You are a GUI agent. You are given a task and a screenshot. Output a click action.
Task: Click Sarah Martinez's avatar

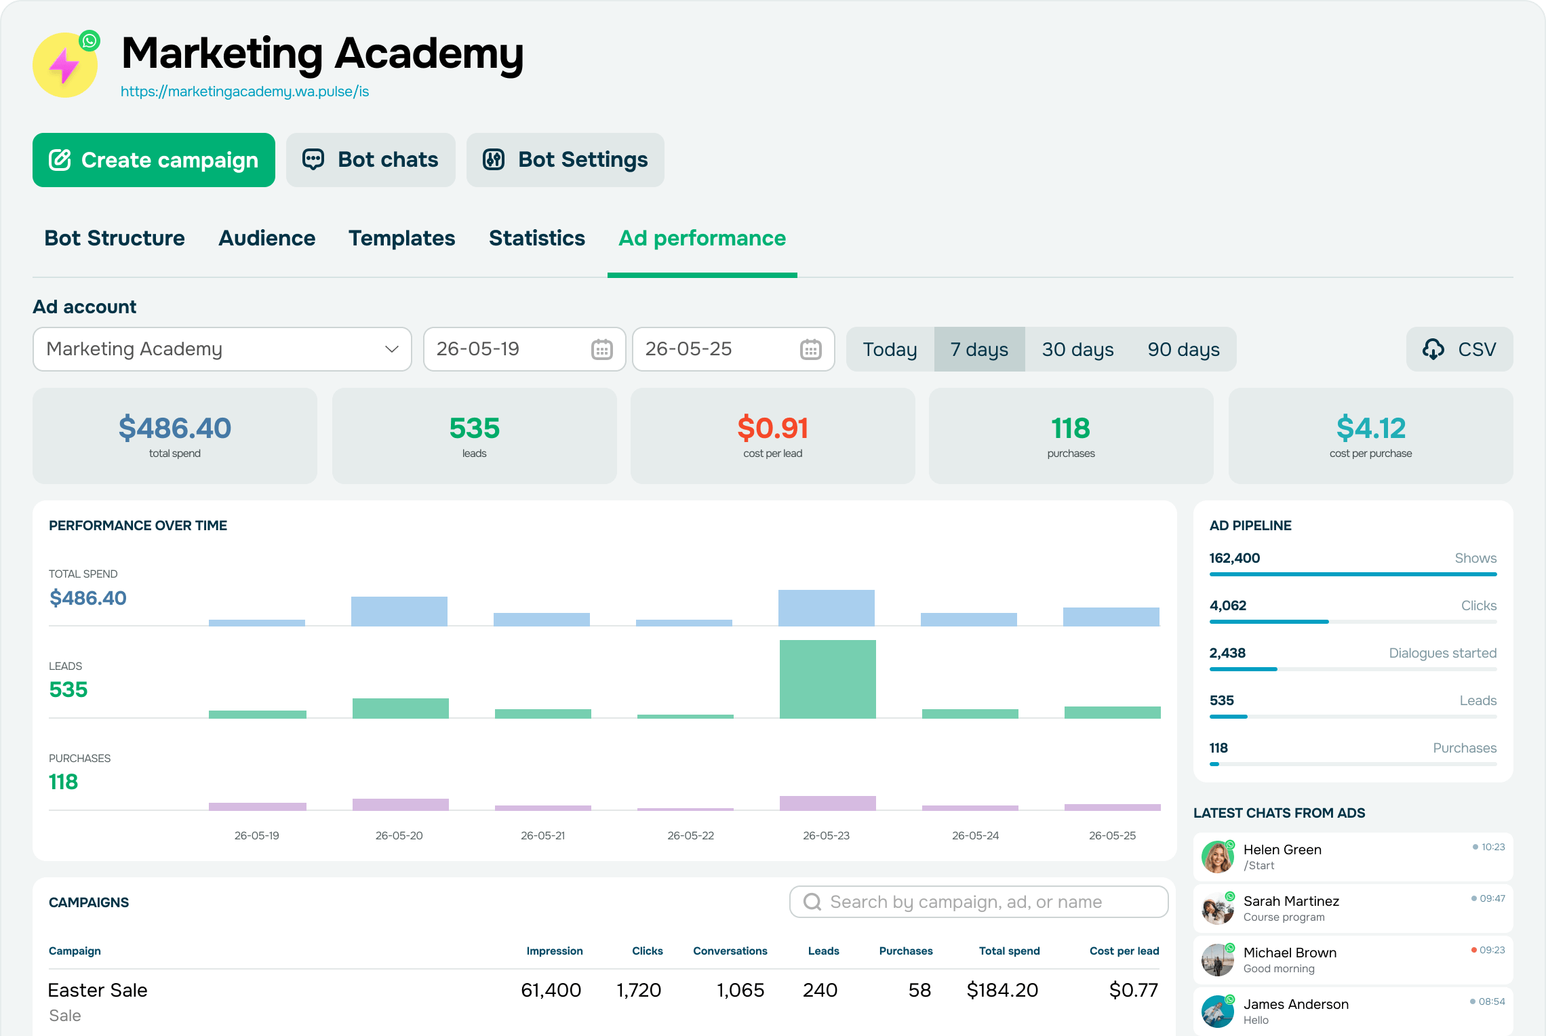pyautogui.click(x=1218, y=909)
